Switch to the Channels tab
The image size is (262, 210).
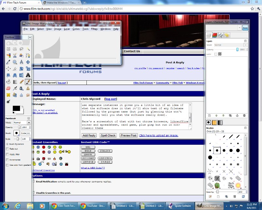215,35
